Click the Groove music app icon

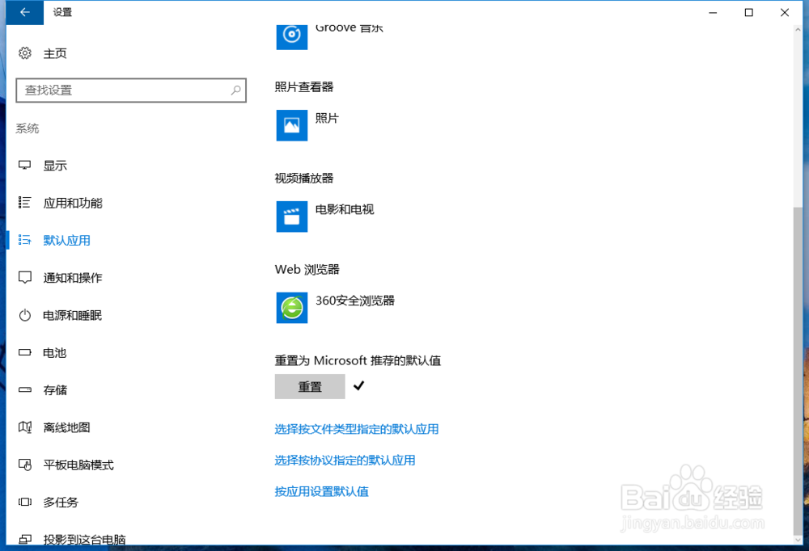click(292, 36)
